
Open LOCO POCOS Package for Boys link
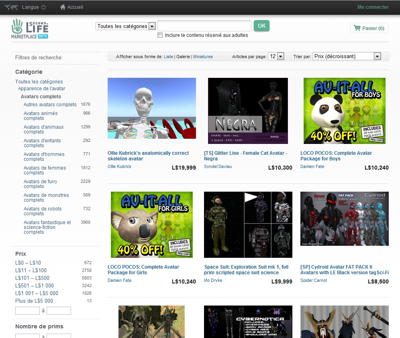tap(336, 156)
